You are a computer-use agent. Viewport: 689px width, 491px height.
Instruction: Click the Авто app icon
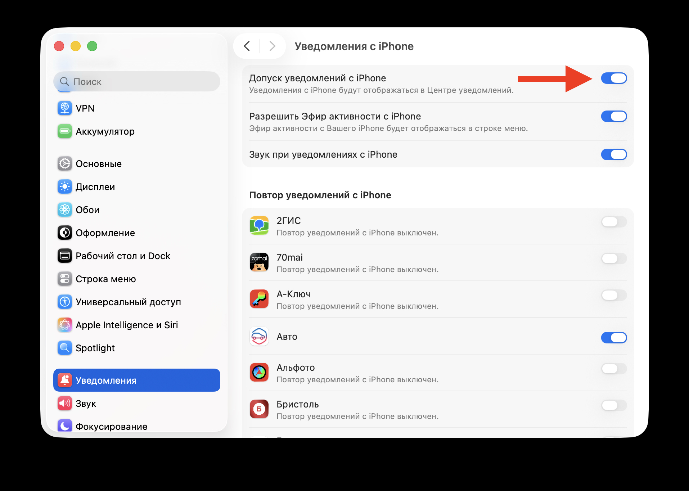(x=259, y=337)
